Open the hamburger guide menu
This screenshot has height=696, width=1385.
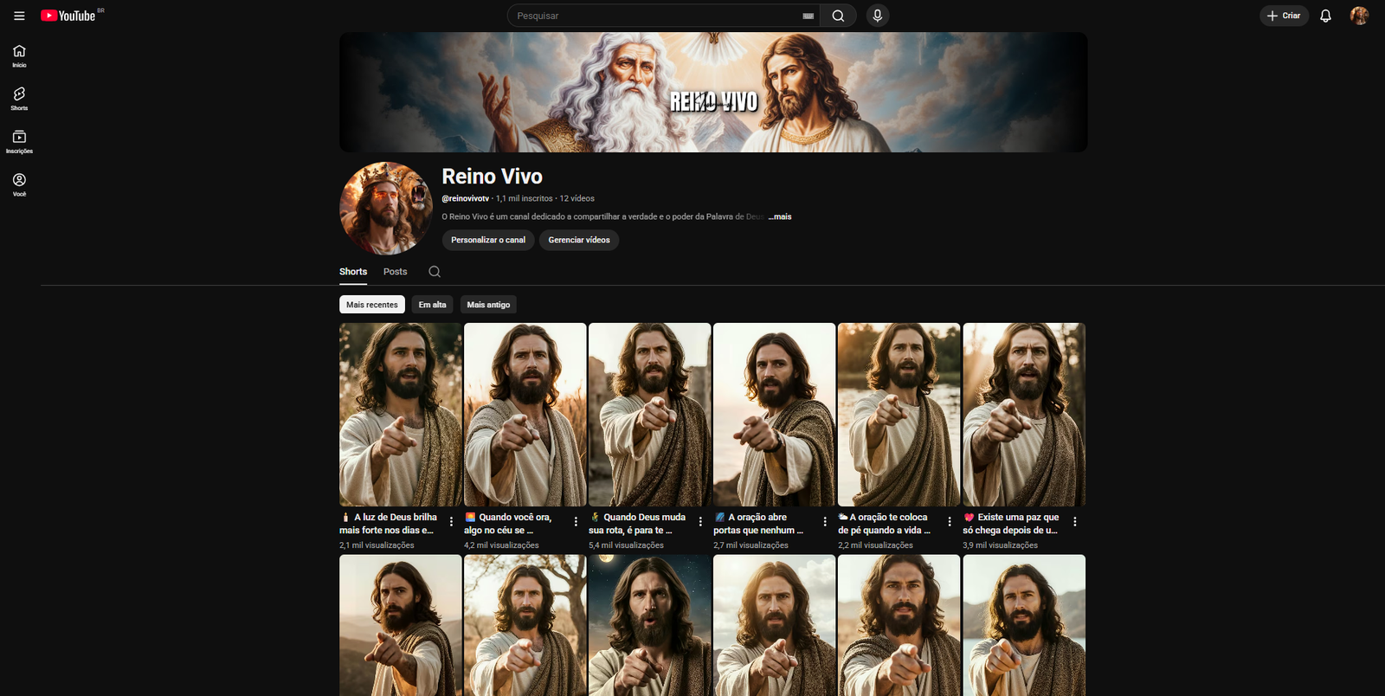(x=19, y=16)
